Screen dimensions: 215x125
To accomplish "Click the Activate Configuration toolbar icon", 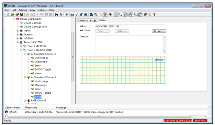I will 81,14.
